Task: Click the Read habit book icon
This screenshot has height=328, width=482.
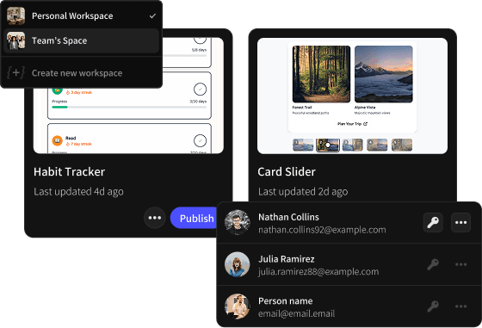Action: click(57, 140)
